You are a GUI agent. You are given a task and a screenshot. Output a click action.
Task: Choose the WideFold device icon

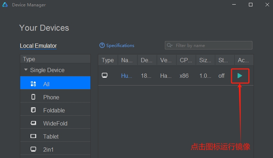tap(33, 123)
